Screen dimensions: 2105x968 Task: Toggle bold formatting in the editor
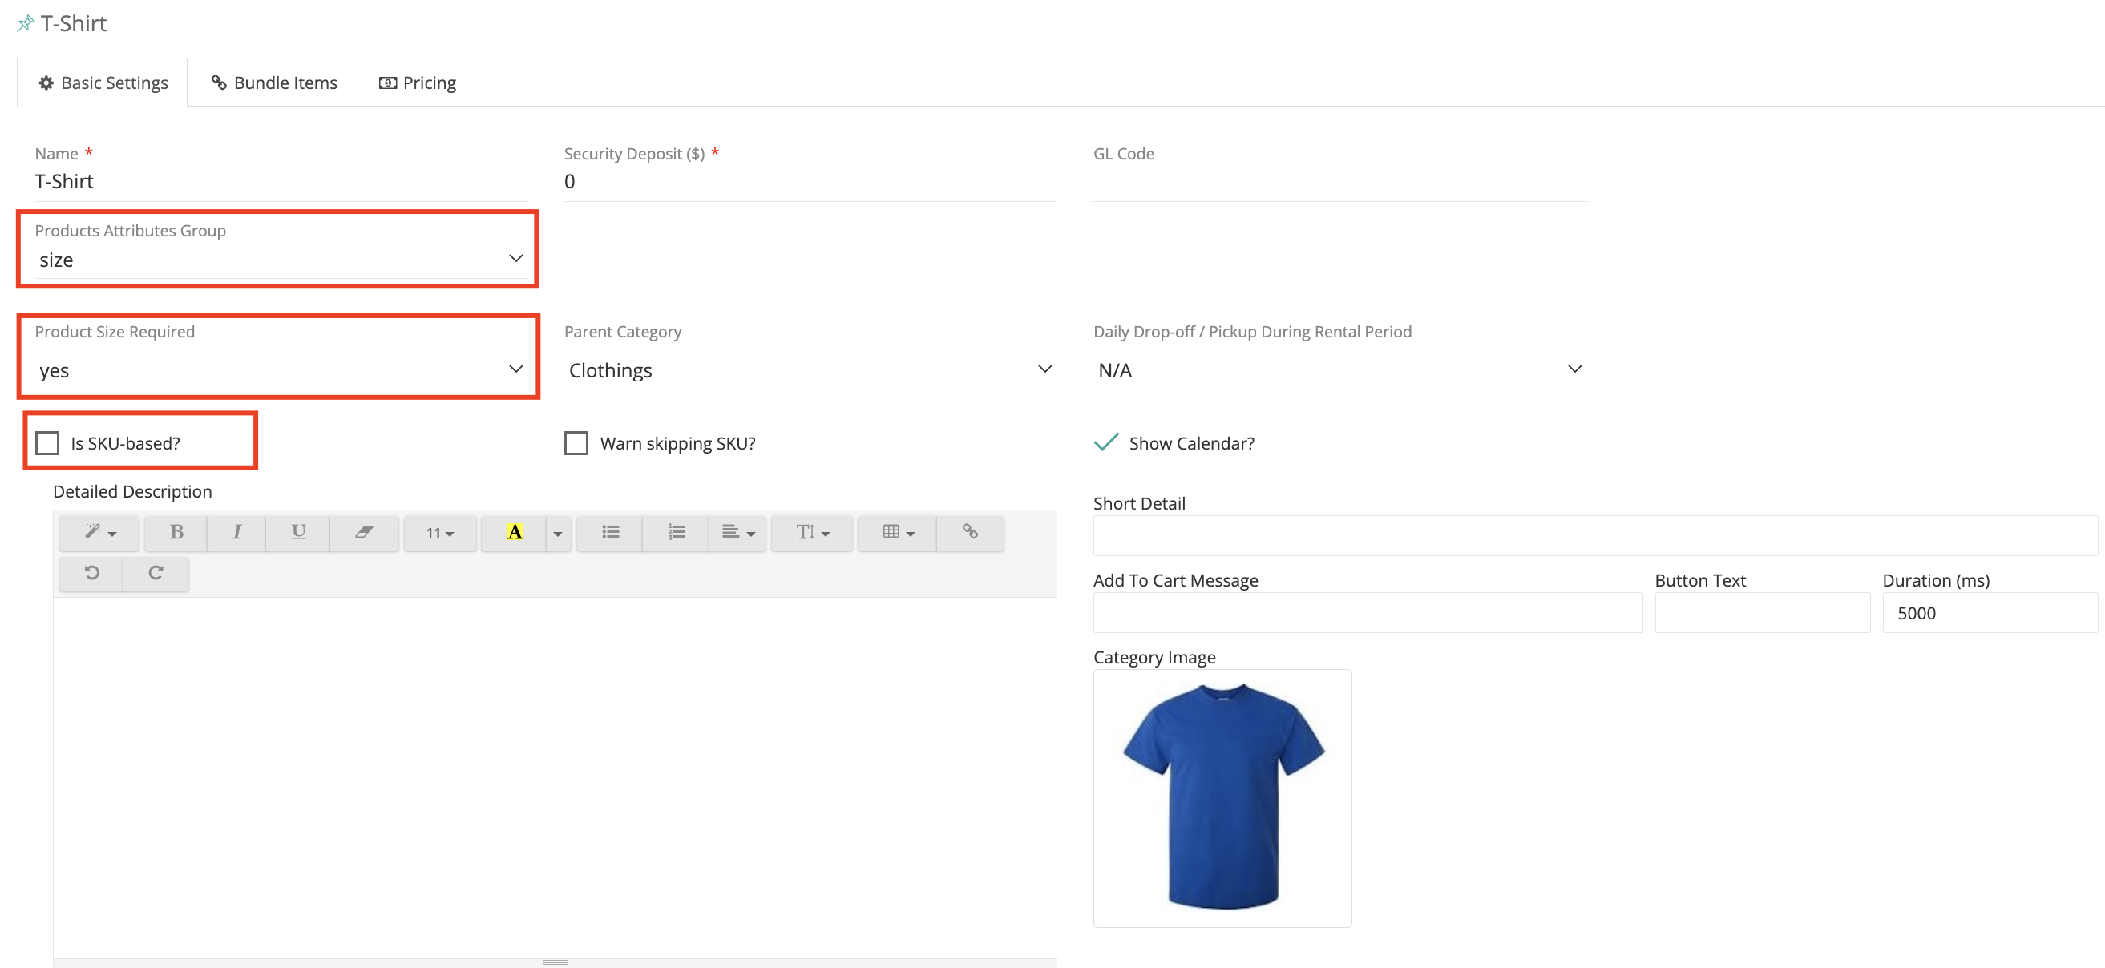coord(176,533)
